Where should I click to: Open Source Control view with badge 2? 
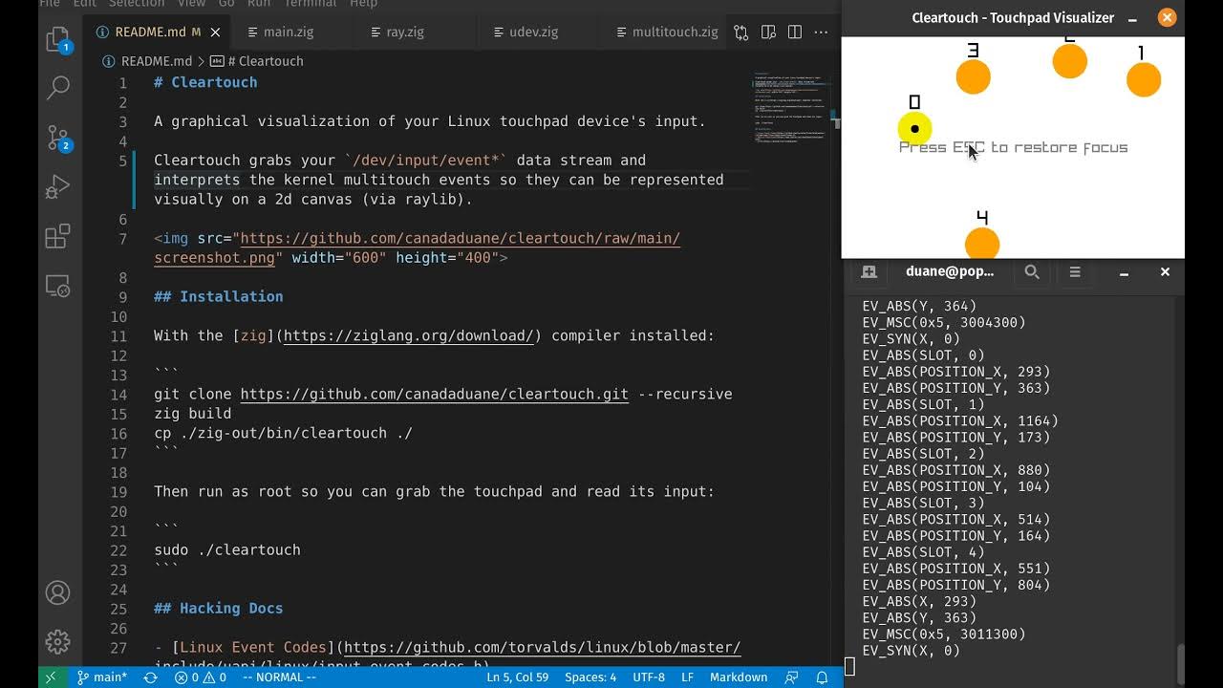click(x=57, y=138)
